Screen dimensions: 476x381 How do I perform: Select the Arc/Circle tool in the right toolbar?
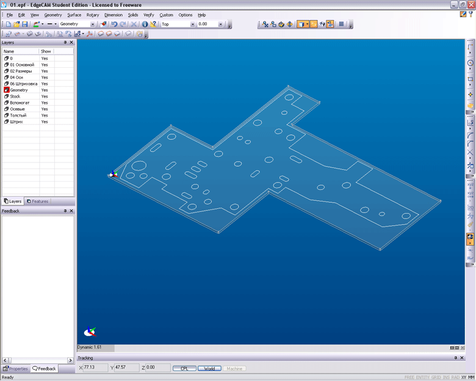(x=471, y=63)
